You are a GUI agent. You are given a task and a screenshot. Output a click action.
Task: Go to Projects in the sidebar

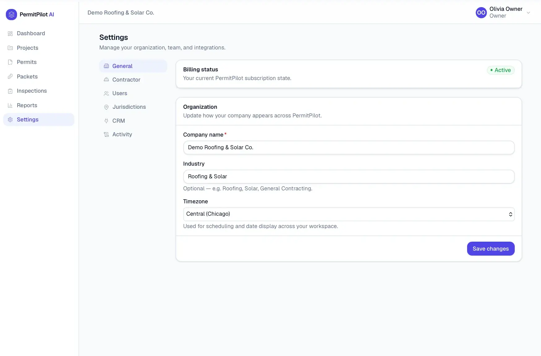[39, 48]
